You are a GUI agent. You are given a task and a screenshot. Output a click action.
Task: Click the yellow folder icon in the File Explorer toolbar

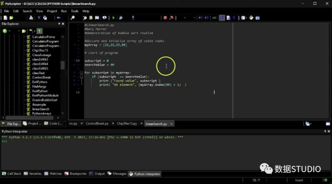[24, 31]
